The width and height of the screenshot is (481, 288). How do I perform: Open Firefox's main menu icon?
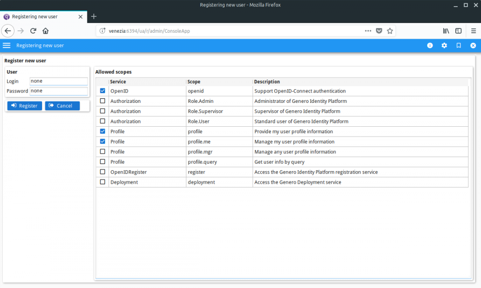pyautogui.click(x=473, y=30)
